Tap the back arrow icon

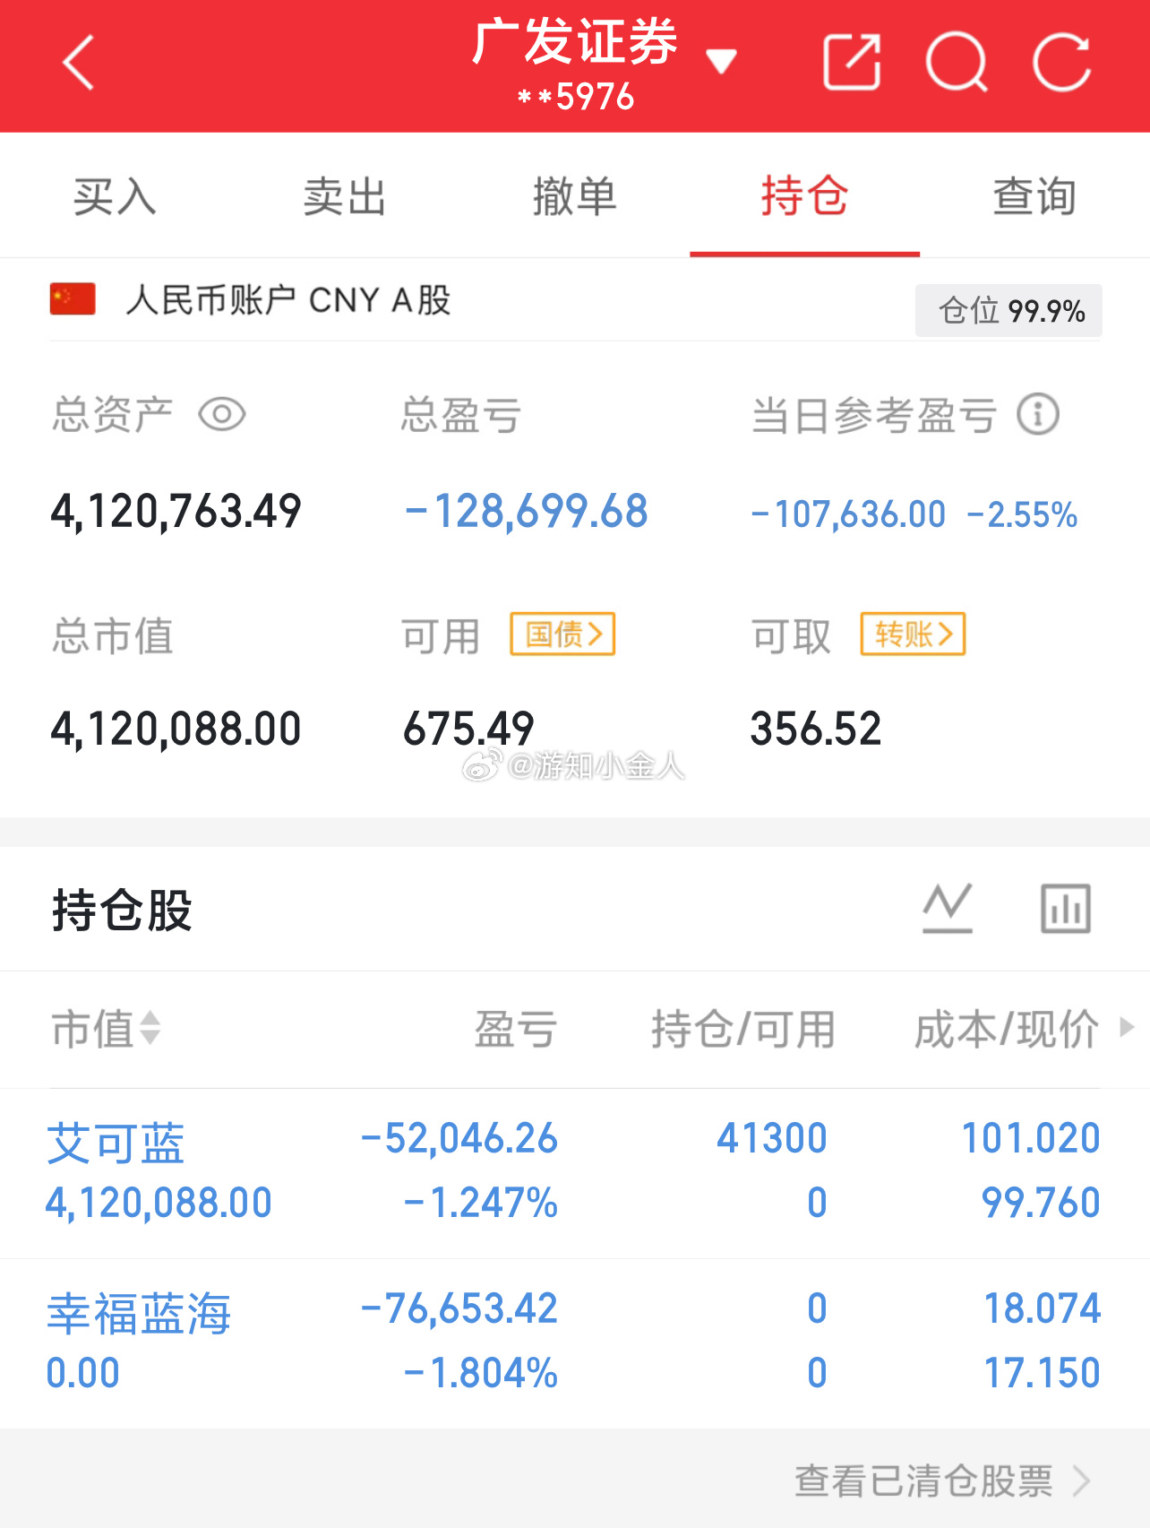(79, 63)
